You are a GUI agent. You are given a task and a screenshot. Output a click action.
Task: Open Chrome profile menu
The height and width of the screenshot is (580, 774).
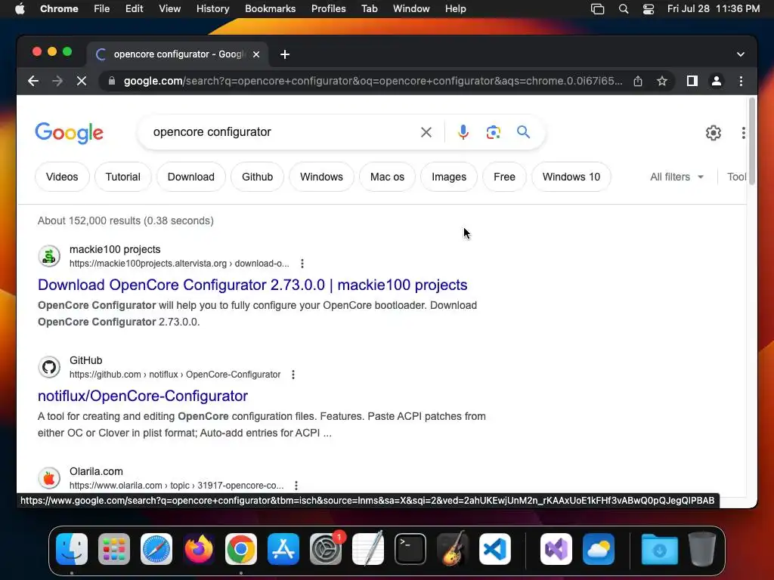pos(717,81)
